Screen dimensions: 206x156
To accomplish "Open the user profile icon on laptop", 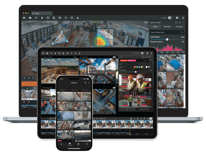I will click(183, 17).
